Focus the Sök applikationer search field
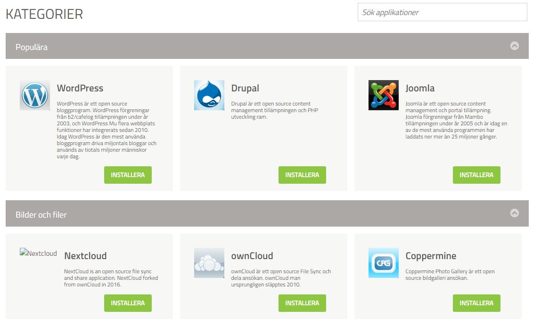The image size is (533, 326). tap(442, 12)
